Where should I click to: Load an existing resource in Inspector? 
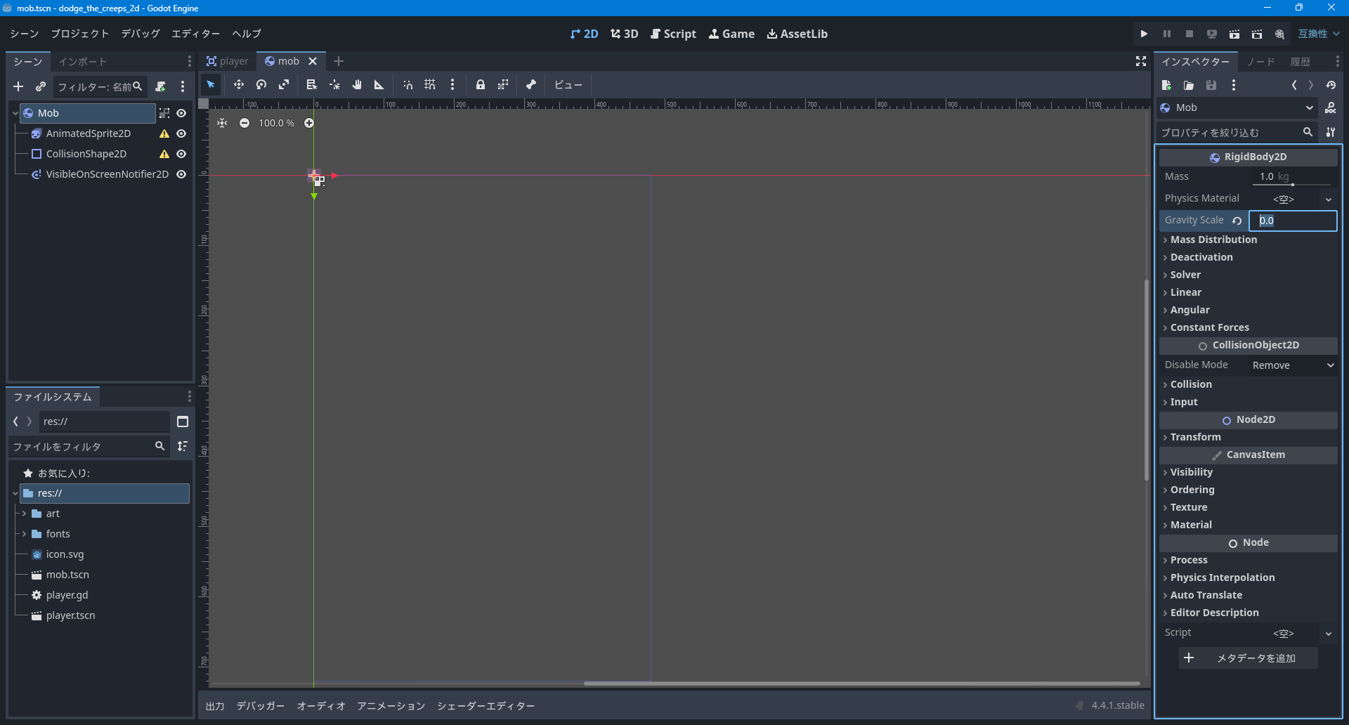tap(1189, 85)
